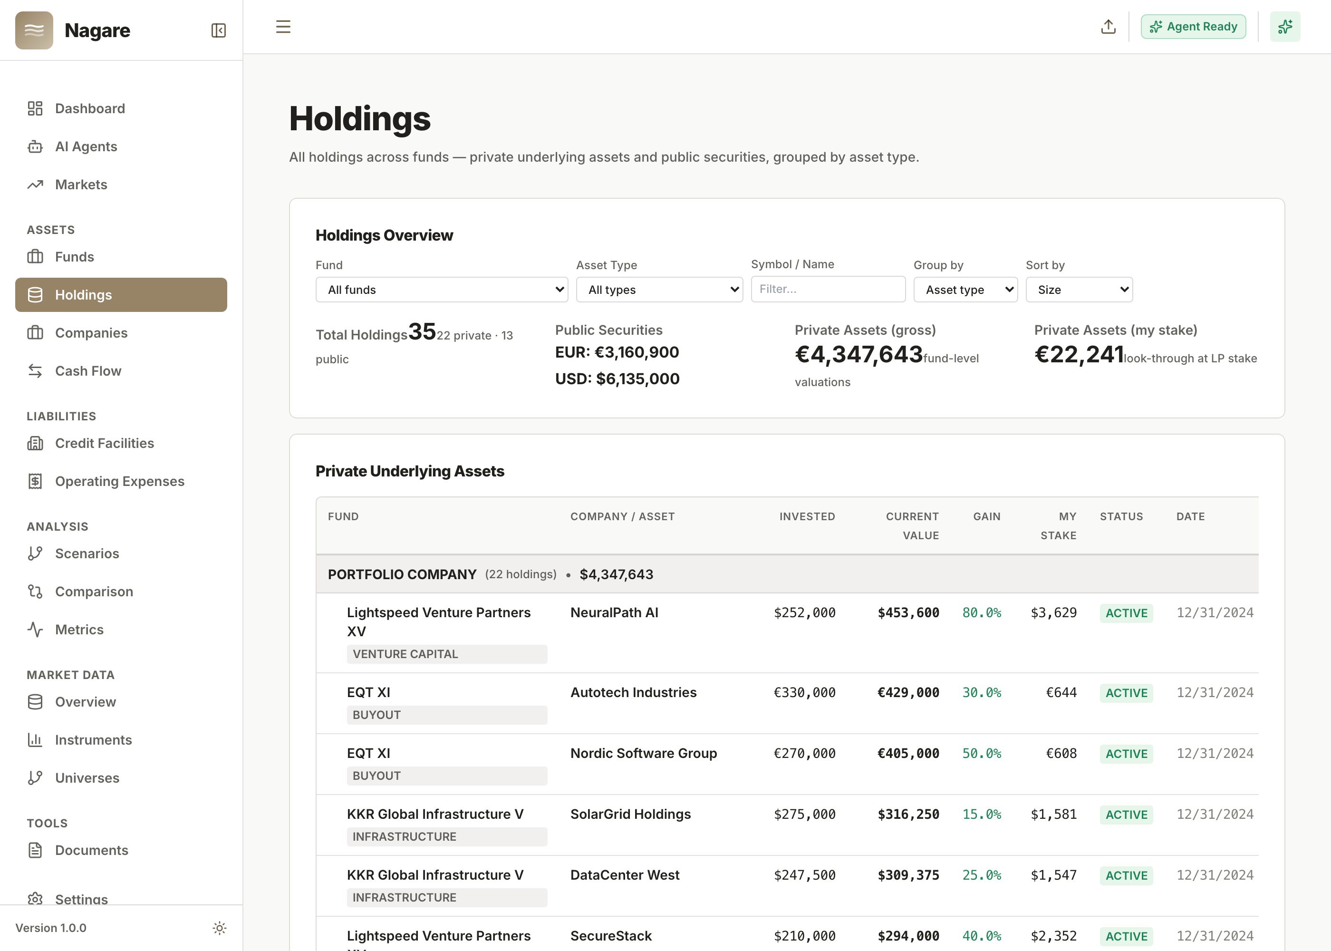
Task: Open the AI sparkle assistant icon
Action: point(1285,27)
